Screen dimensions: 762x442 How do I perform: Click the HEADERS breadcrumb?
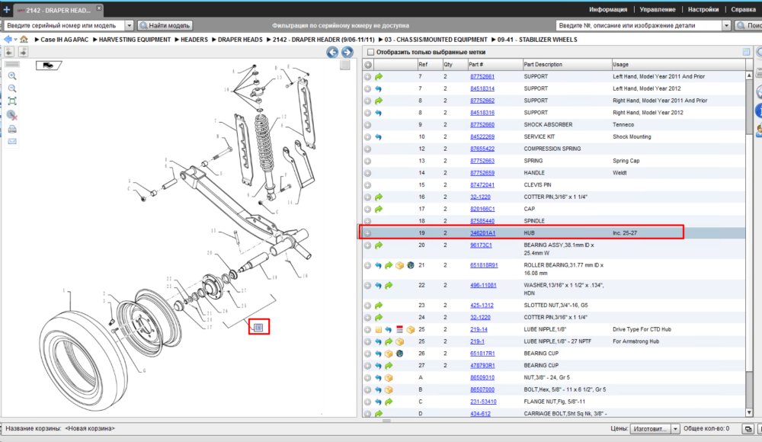[194, 40]
